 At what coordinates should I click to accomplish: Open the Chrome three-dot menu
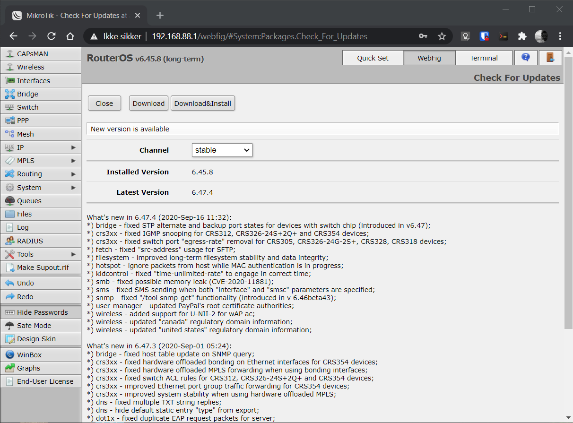pyautogui.click(x=560, y=36)
